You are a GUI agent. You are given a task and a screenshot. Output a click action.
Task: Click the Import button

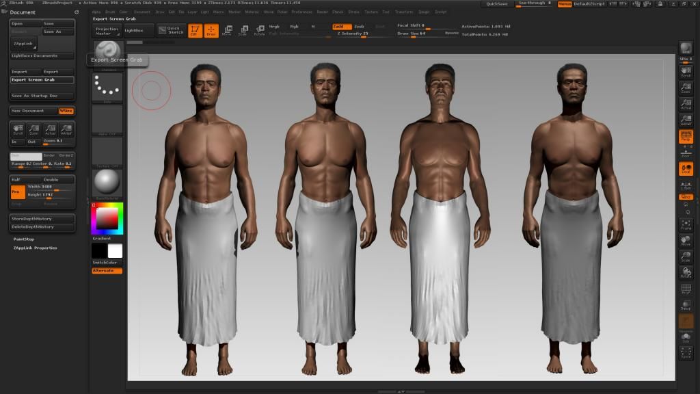point(26,71)
